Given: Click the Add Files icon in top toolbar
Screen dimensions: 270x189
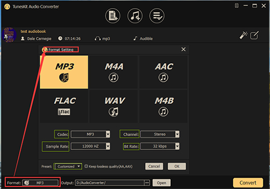Looking at the screenshot, I should 113,16.
